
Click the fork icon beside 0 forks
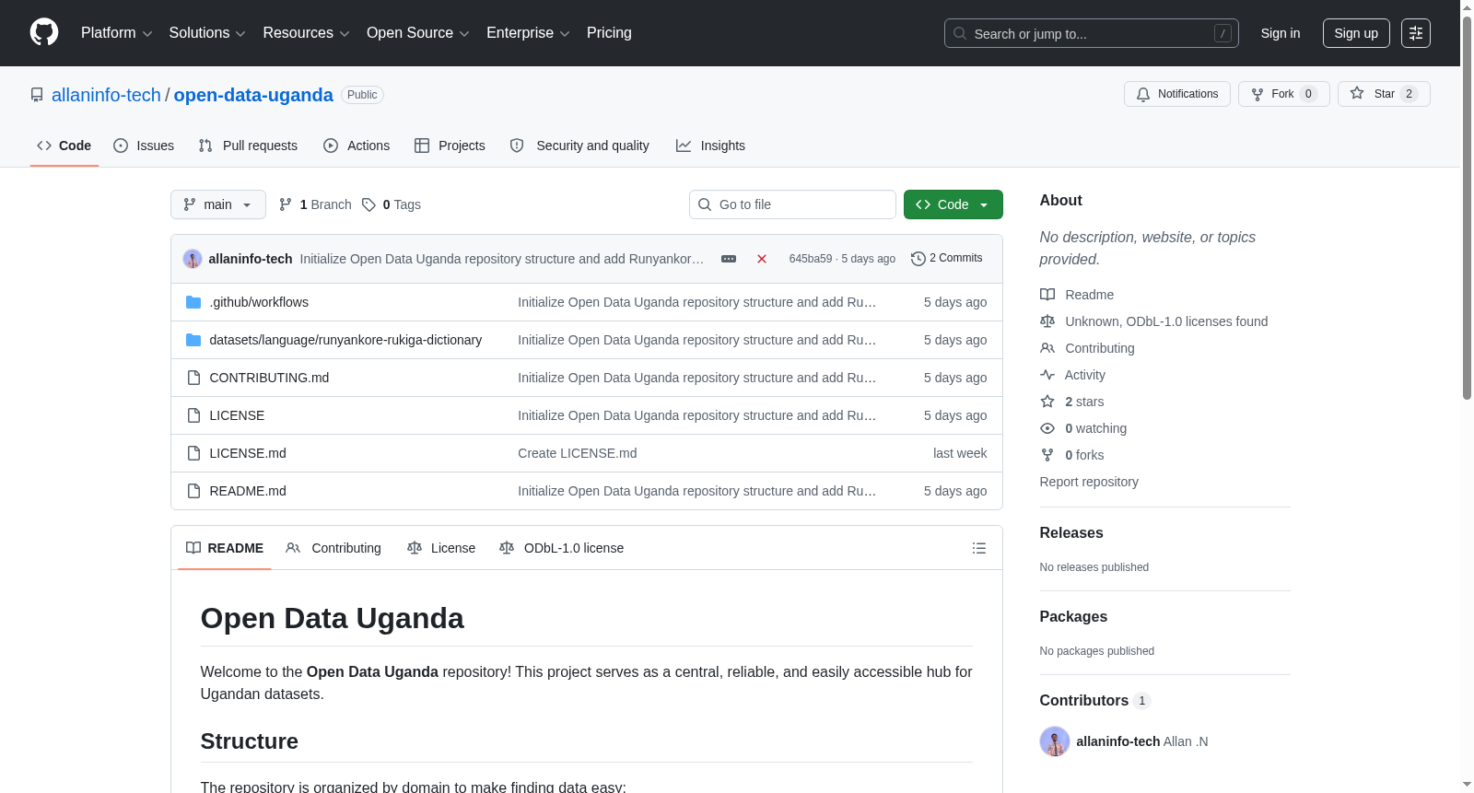click(1047, 455)
